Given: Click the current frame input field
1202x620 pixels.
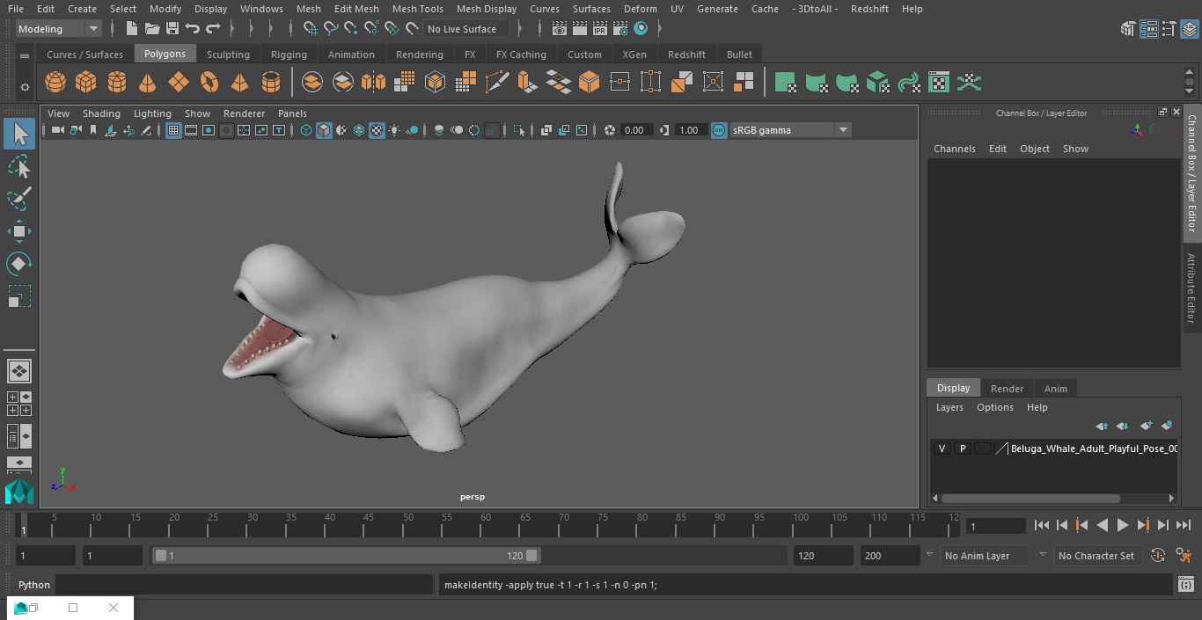Looking at the screenshot, I should [996, 526].
